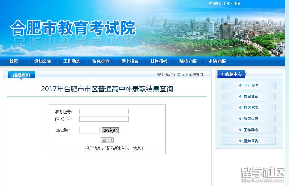Click the 成绩查询 tab header
The image size is (289, 186).
pos(22,75)
